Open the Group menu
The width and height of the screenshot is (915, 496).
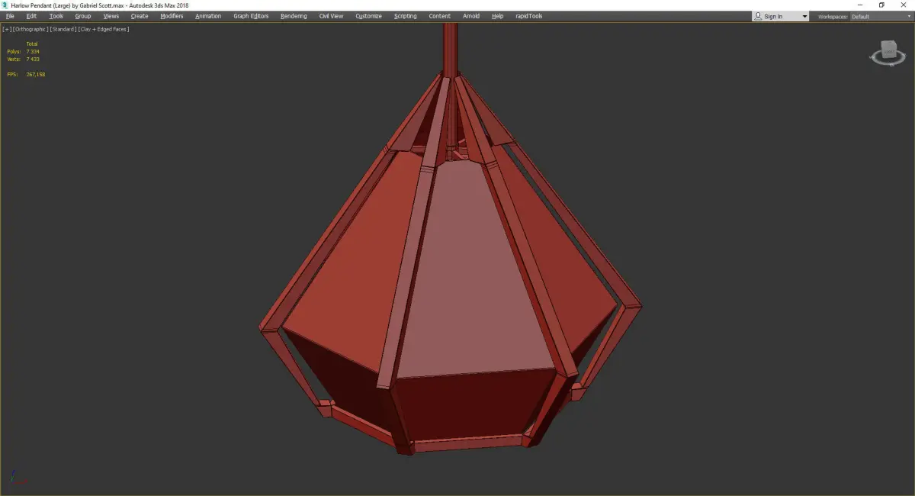coord(82,16)
